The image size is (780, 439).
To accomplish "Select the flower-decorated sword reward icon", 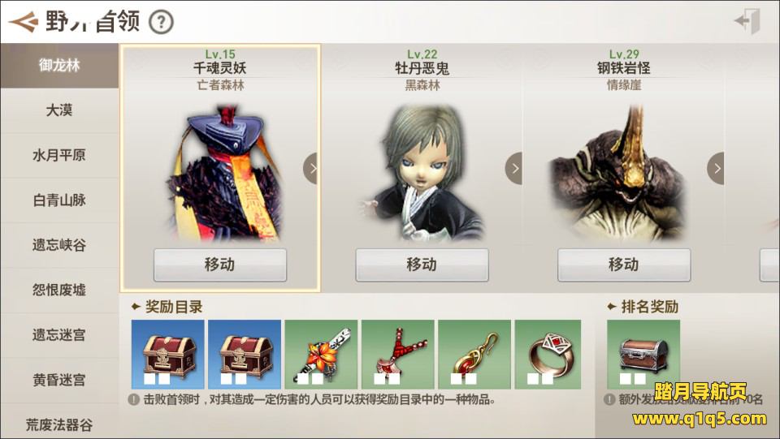I will pyautogui.click(x=321, y=354).
